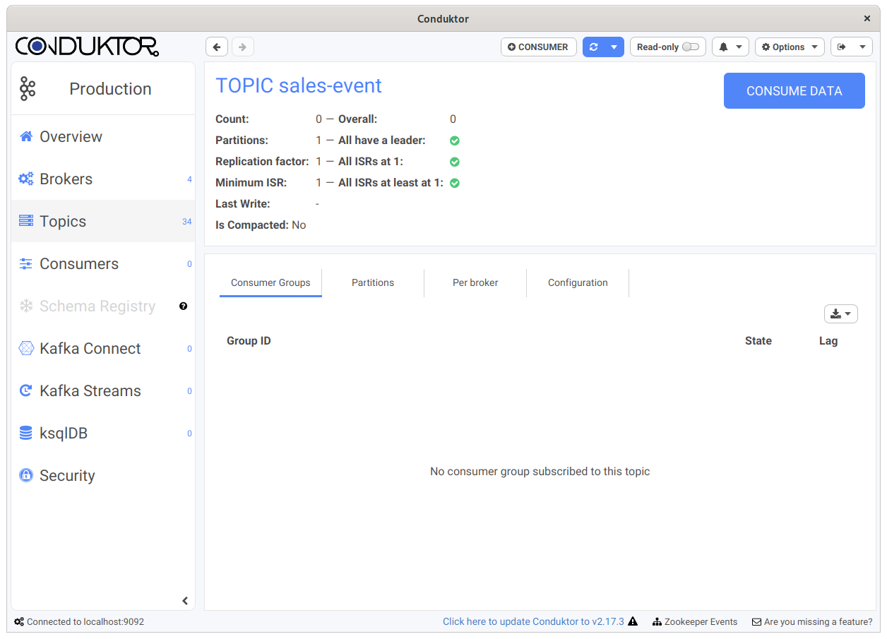Click the 'All ISRs at 1' green checkmark

[x=455, y=162]
